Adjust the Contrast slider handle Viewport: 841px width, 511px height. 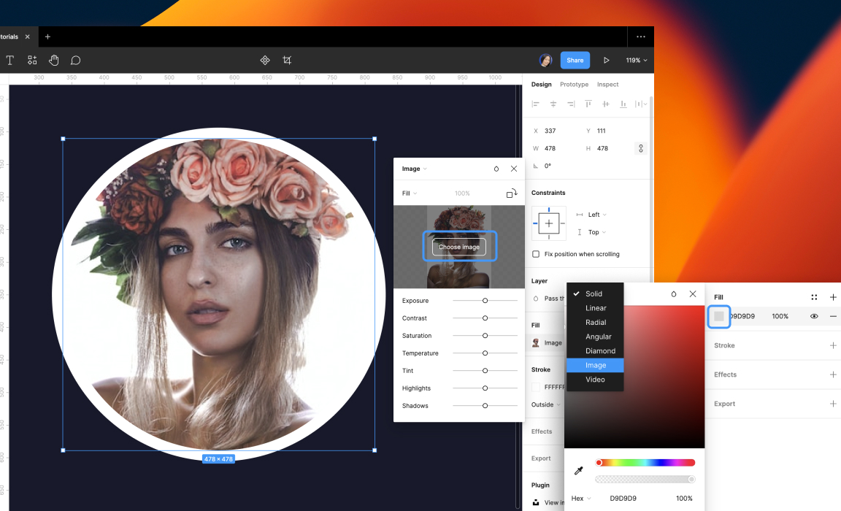point(485,318)
